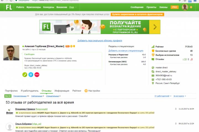Click Купите закрепление в каталоге фрилансеров button
The image size is (199, 132).
[137, 14]
